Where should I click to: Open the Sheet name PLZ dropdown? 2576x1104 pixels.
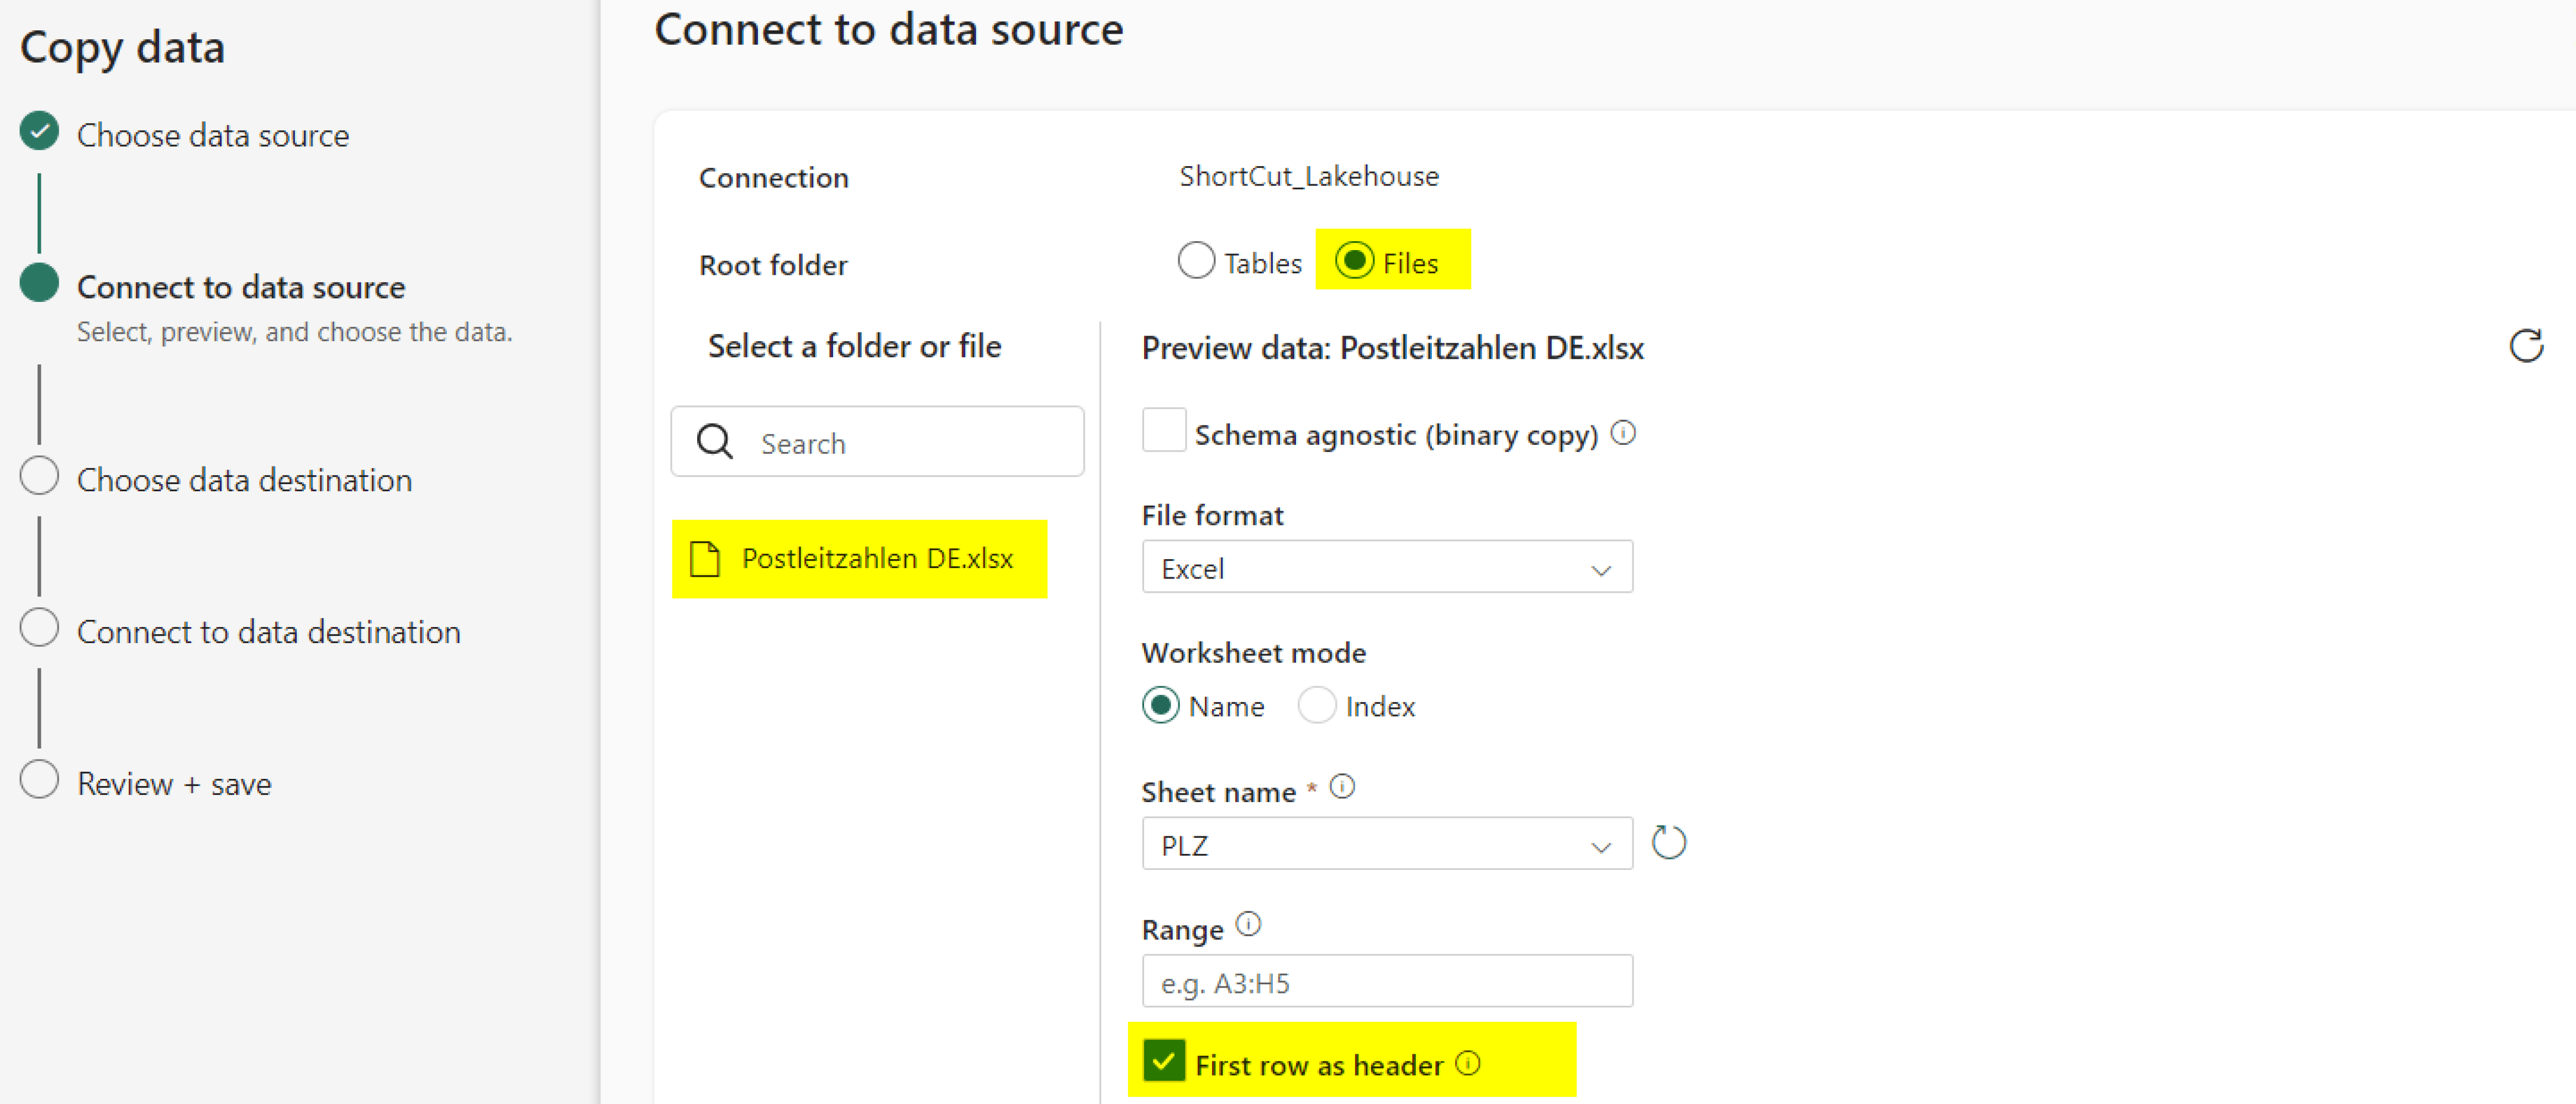click(1387, 844)
